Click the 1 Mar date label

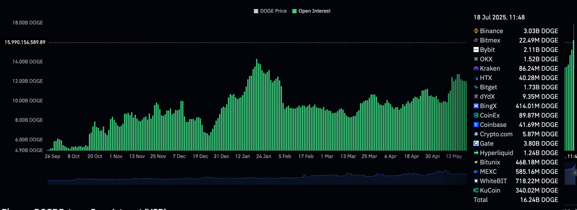tap(327, 156)
